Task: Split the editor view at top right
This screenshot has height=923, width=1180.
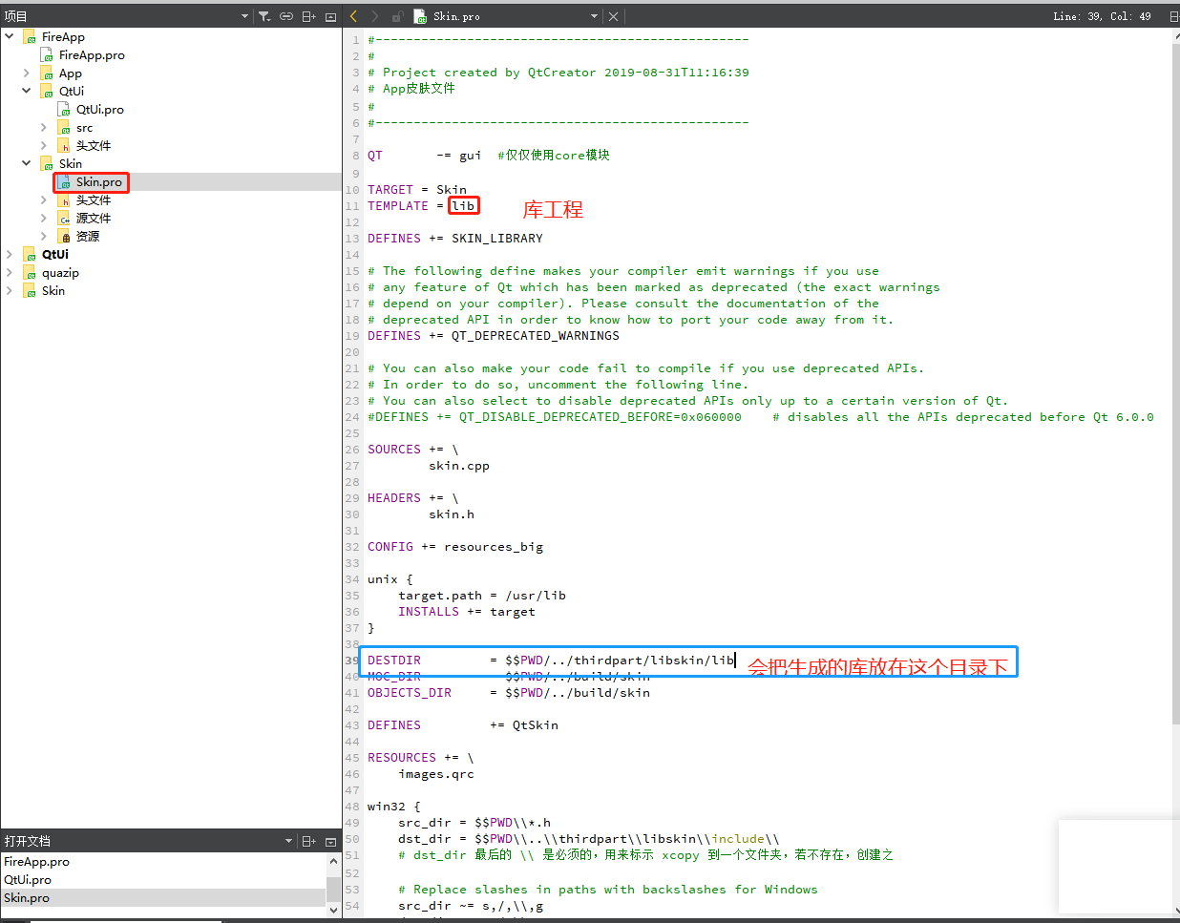Action: (x=1173, y=16)
